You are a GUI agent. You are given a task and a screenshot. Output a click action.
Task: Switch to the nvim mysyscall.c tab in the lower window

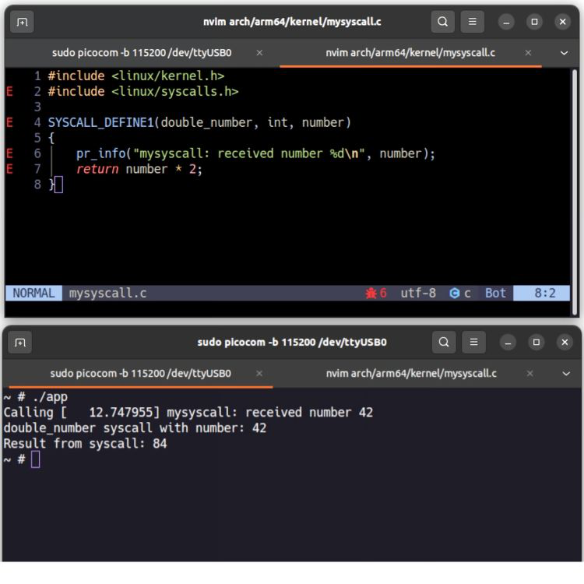point(410,373)
